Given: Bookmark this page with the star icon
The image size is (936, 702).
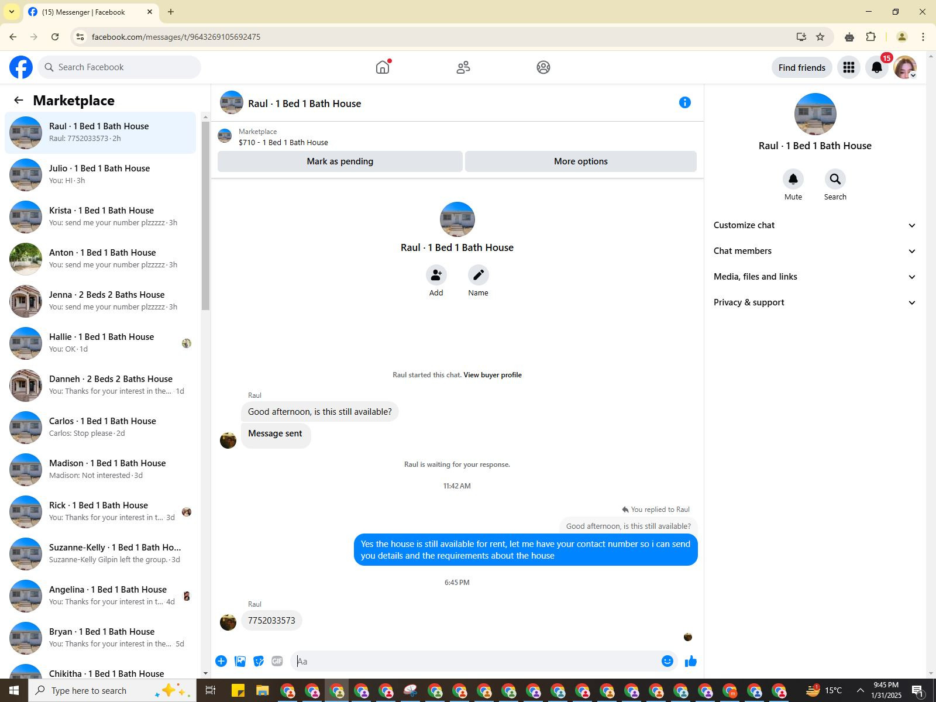Looking at the screenshot, I should coord(820,37).
